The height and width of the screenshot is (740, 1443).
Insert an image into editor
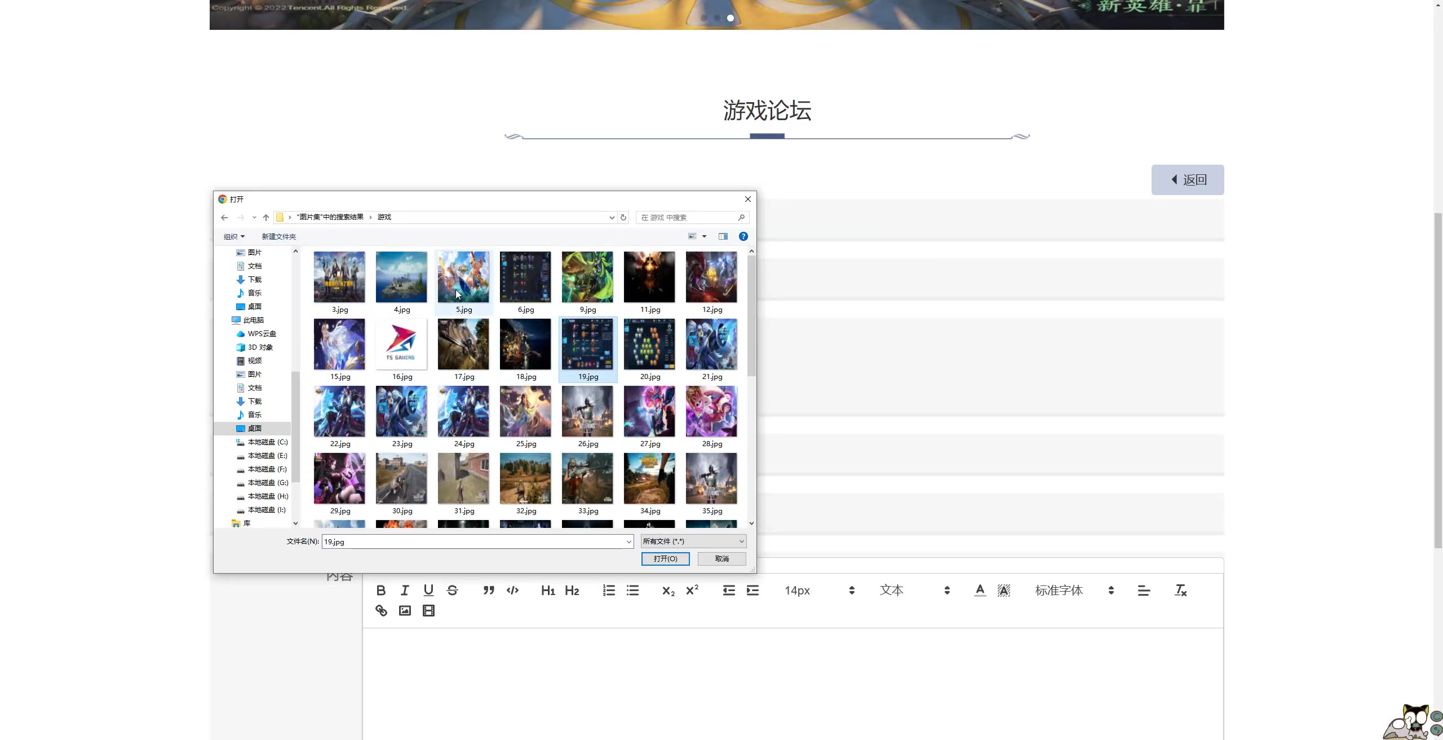pyautogui.click(x=405, y=610)
